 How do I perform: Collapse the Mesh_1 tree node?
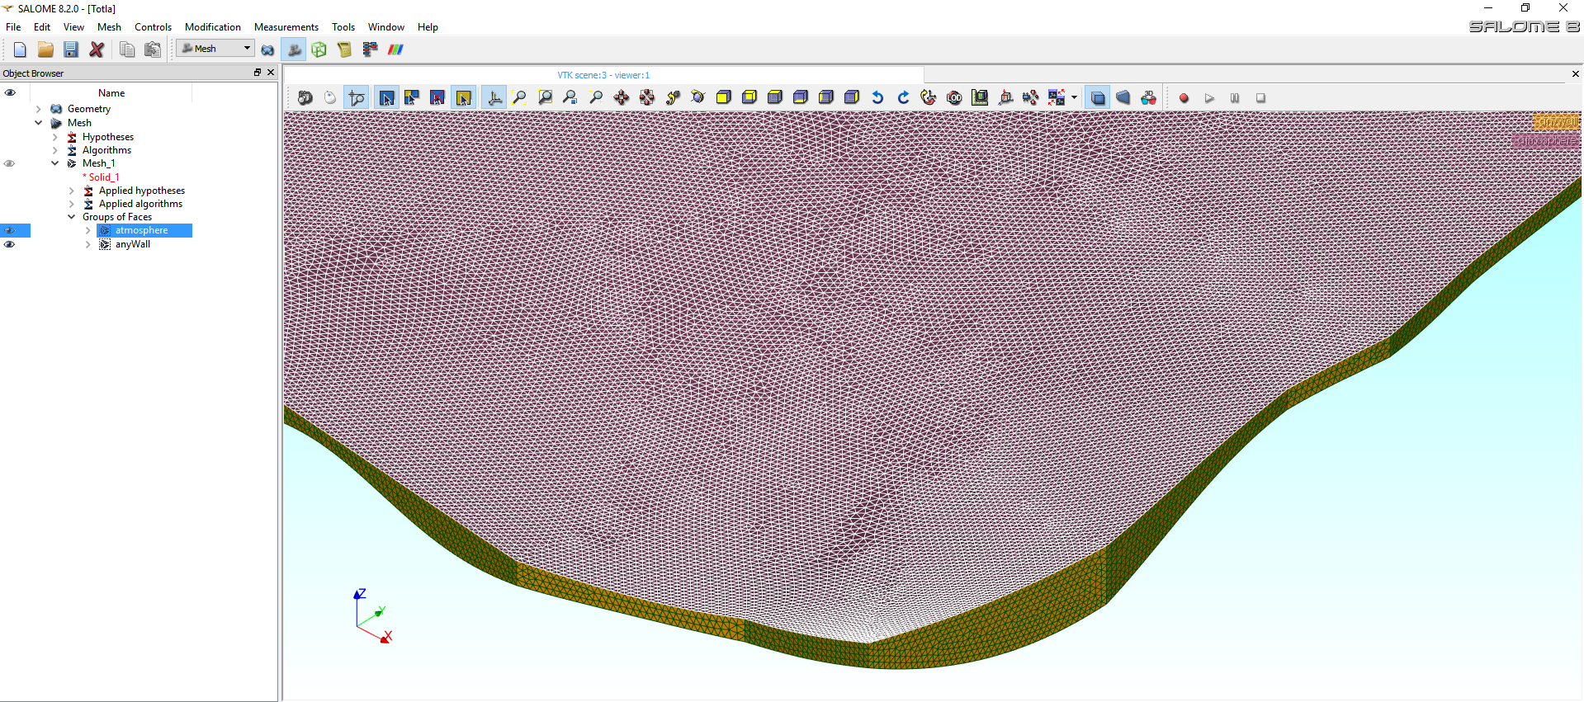coord(55,163)
